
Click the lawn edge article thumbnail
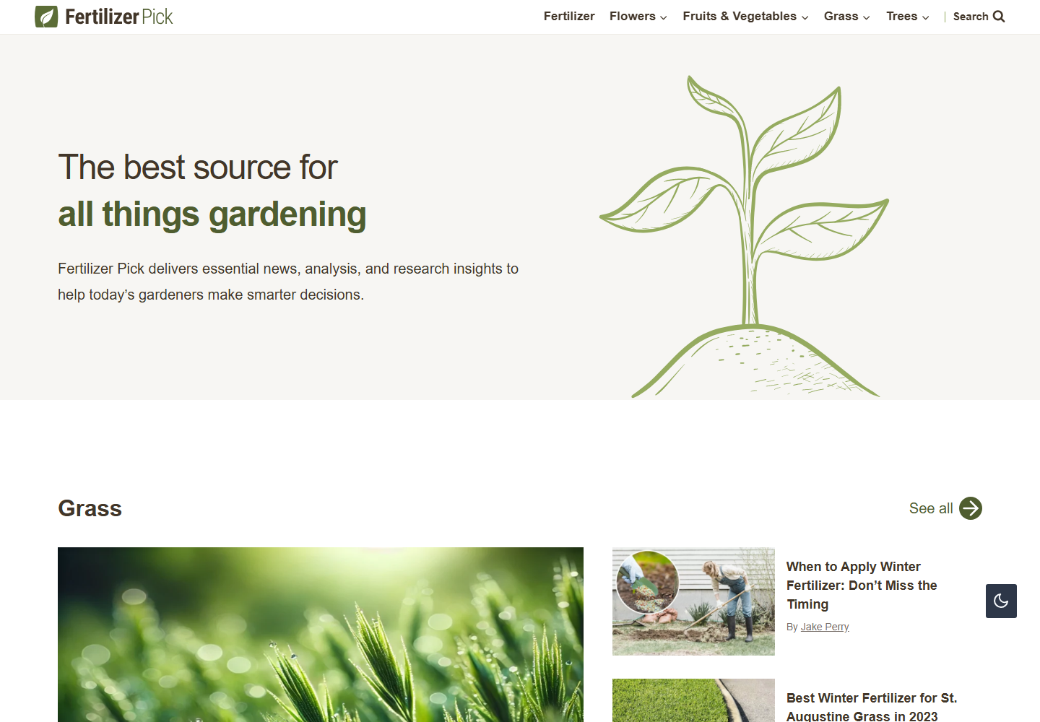tap(693, 700)
